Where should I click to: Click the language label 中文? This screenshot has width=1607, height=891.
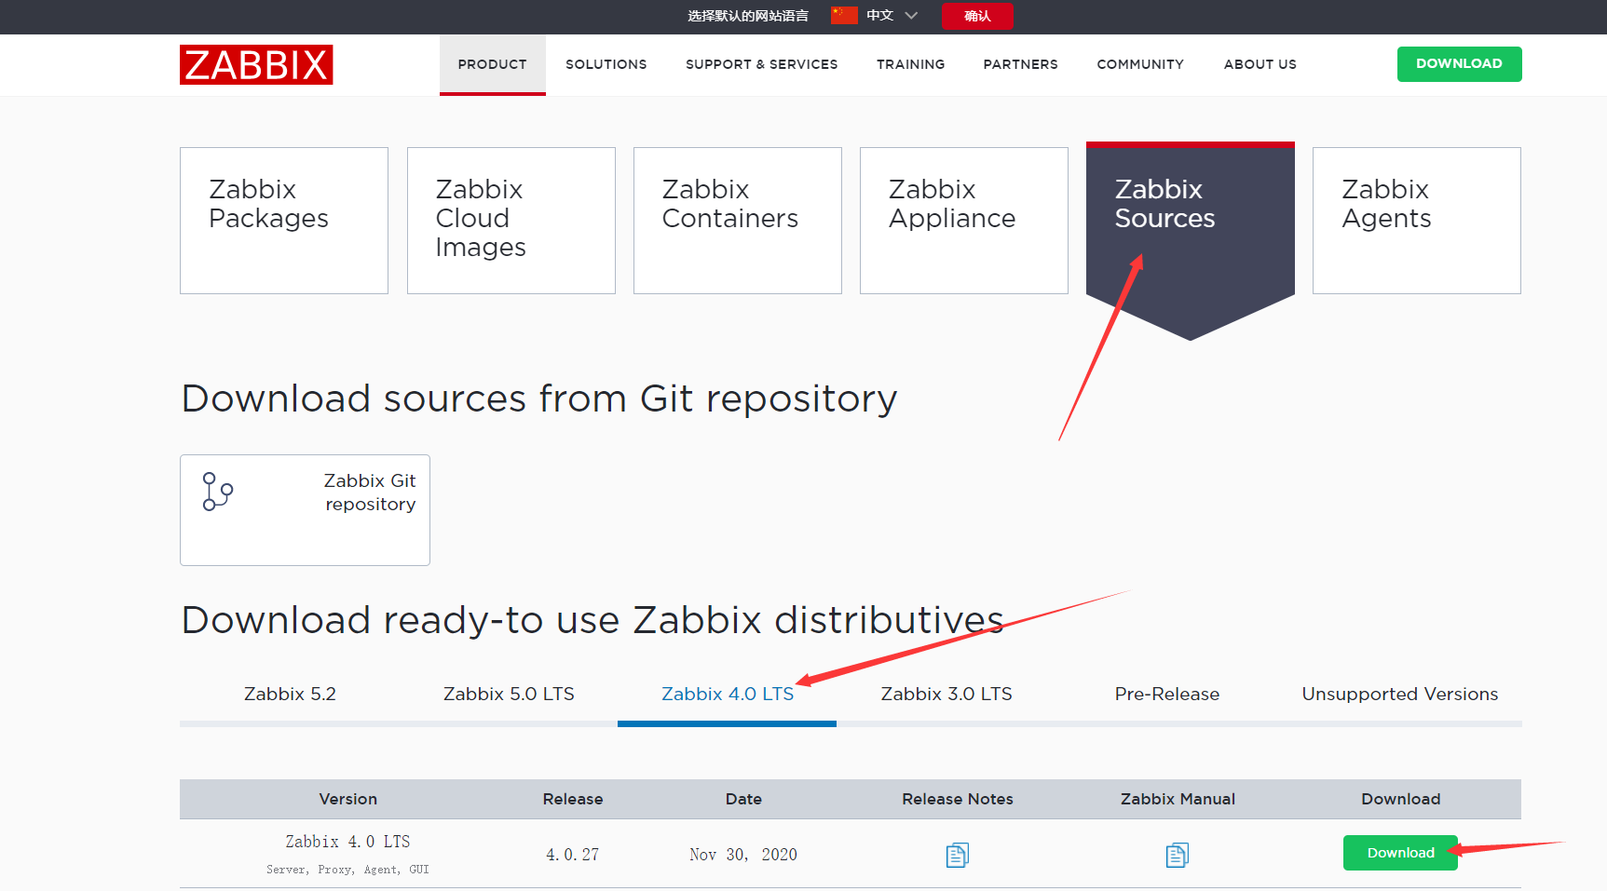click(x=879, y=15)
